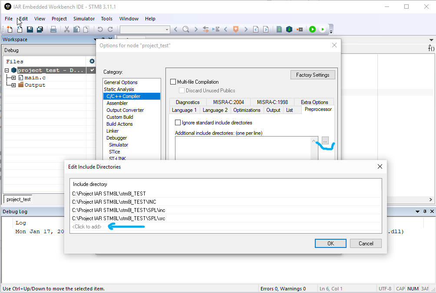Enable Multi-file Compilation checkbox
The height and width of the screenshot is (293, 436).
coord(173,82)
